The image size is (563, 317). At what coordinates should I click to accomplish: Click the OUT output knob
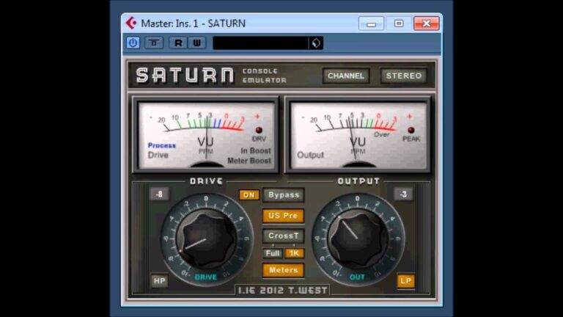click(x=357, y=238)
